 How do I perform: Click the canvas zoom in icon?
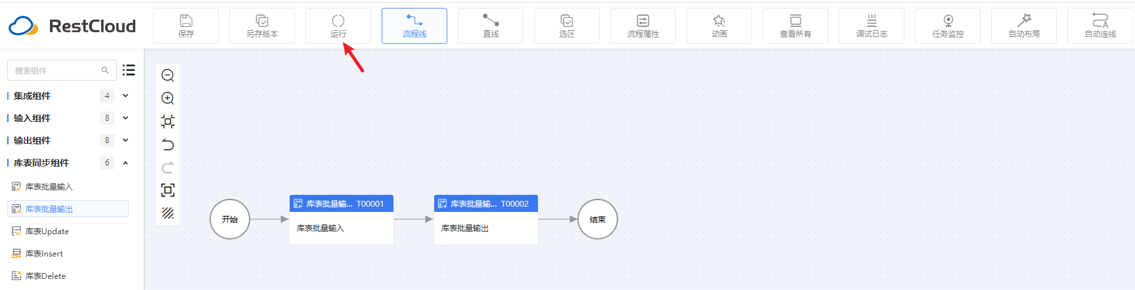167,98
